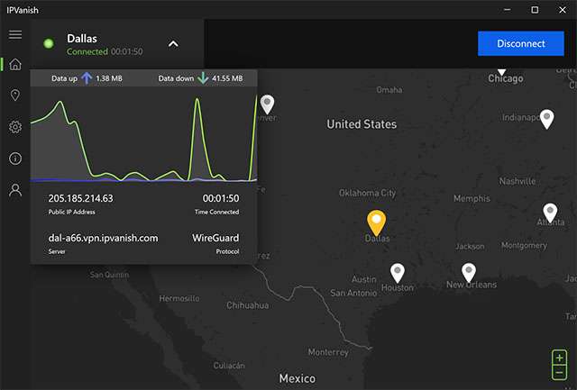Click the Nashville map label
Viewport: 577px width, 390px height.
click(517, 181)
